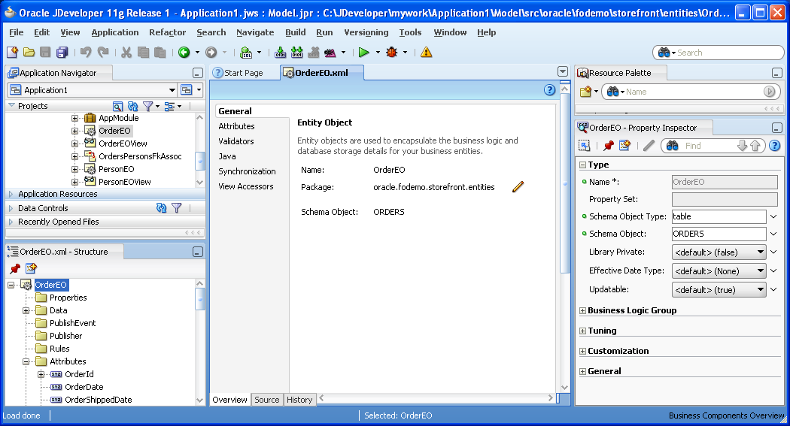Click the green Back navigation arrow
790x426 pixels.
(x=184, y=53)
